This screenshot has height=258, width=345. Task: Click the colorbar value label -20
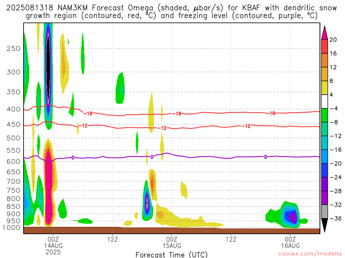(336, 164)
